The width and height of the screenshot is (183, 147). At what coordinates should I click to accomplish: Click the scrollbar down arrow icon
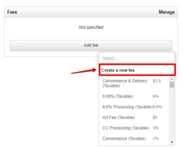[x=172, y=142]
